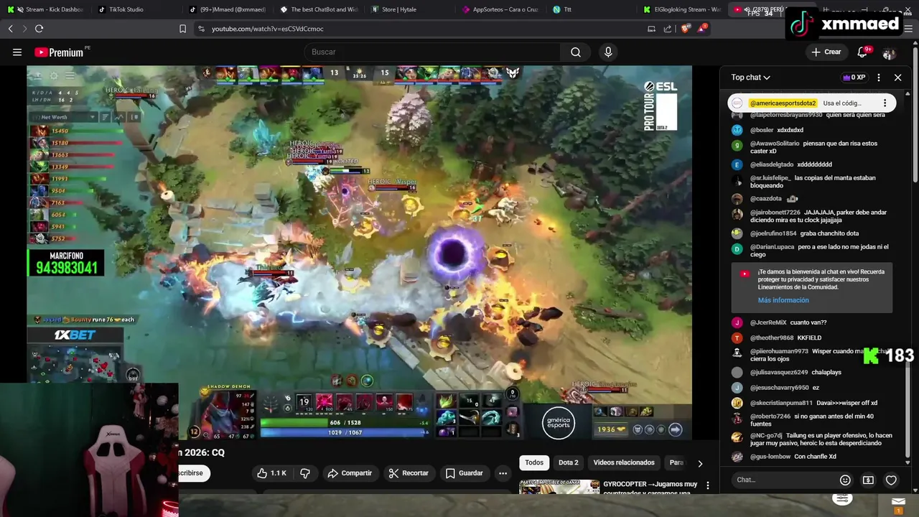Share page via browser share icon

tap(668, 29)
